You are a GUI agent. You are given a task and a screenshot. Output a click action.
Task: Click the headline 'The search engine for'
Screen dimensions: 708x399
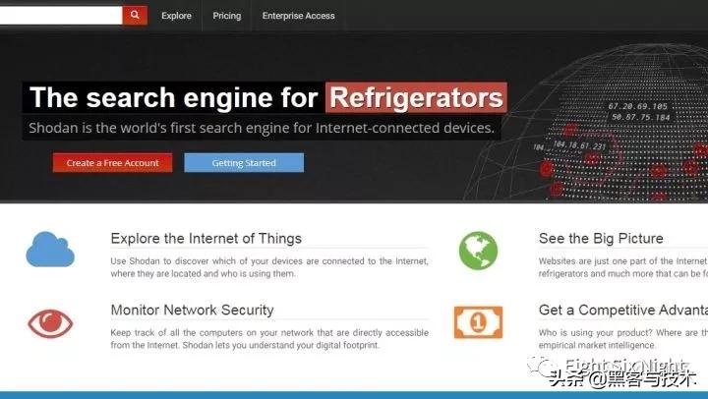point(174,97)
